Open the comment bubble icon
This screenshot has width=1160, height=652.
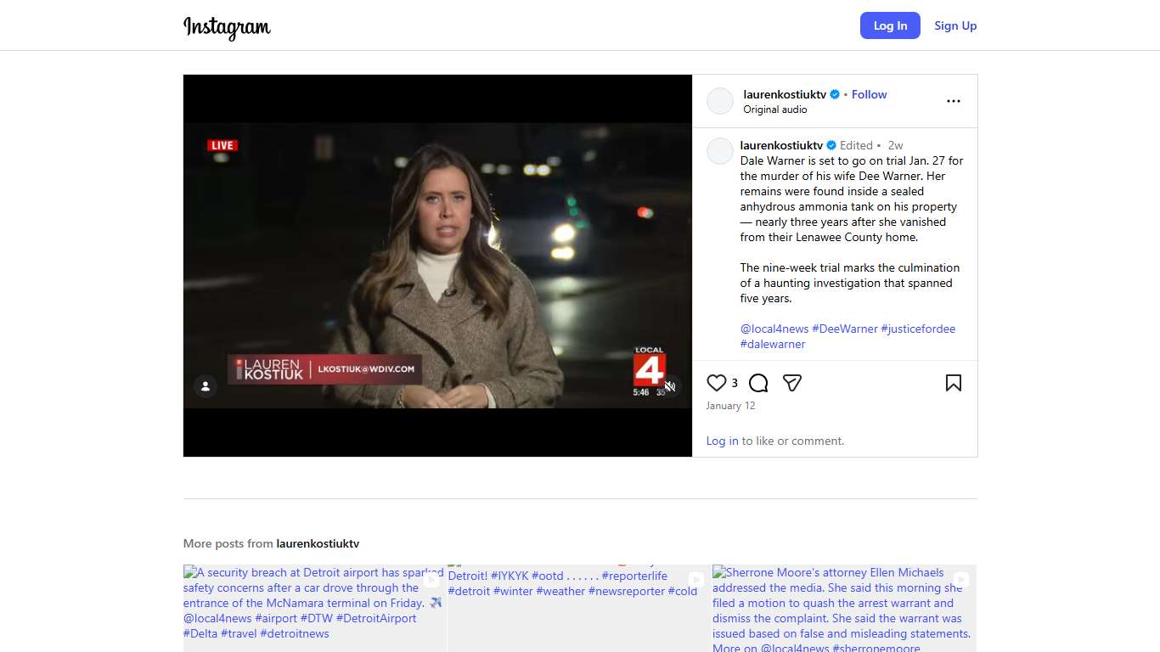(x=758, y=383)
